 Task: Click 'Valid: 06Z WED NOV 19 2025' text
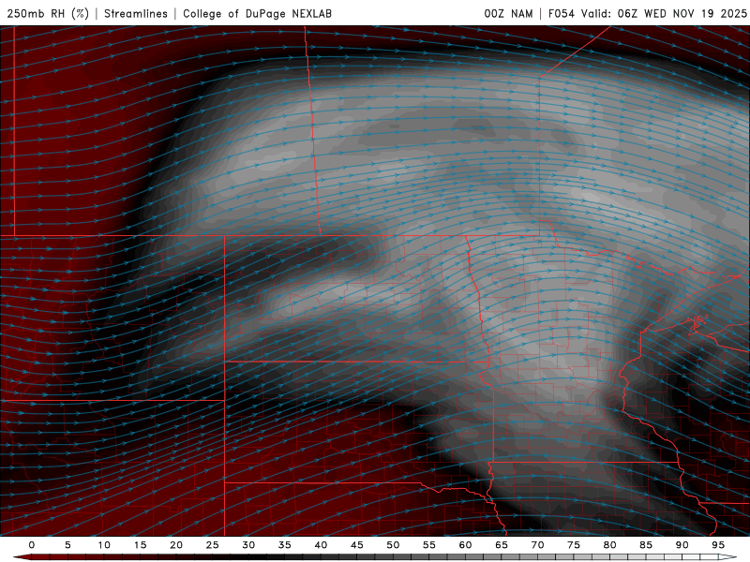coord(664,13)
